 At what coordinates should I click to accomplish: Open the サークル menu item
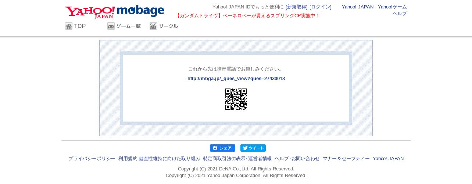pyautogui.click(x=164, y=26)
